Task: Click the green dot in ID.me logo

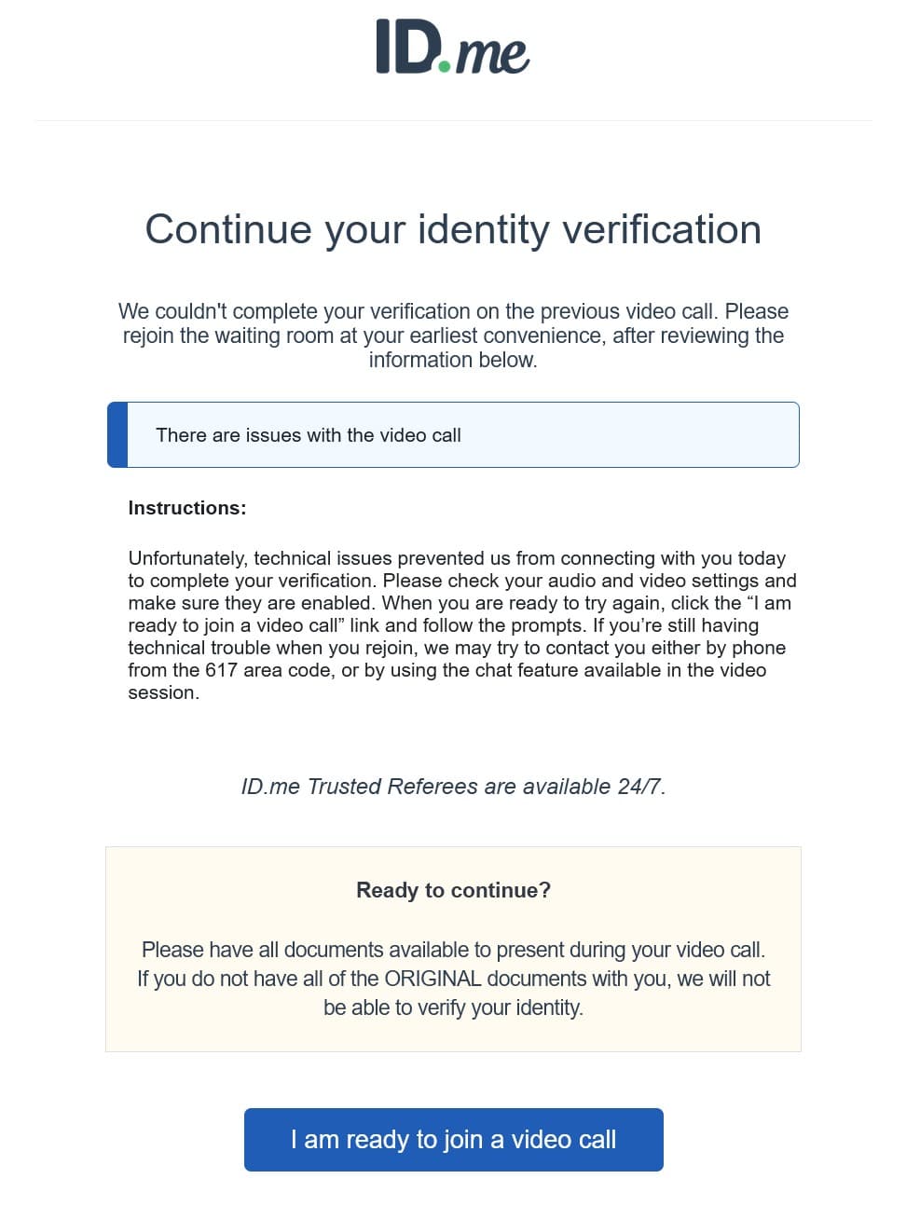Action: pyautogui.click(x=444, y=65)
